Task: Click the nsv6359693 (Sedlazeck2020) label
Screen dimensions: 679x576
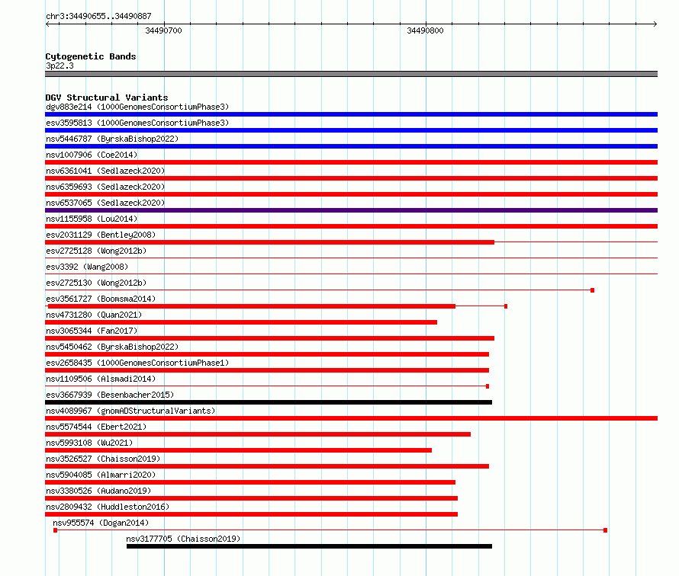Action: tap(105, 187)
